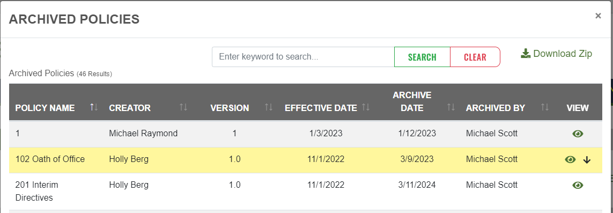Click the Download Zip icon
613x213 pixels.
[526, 54]
